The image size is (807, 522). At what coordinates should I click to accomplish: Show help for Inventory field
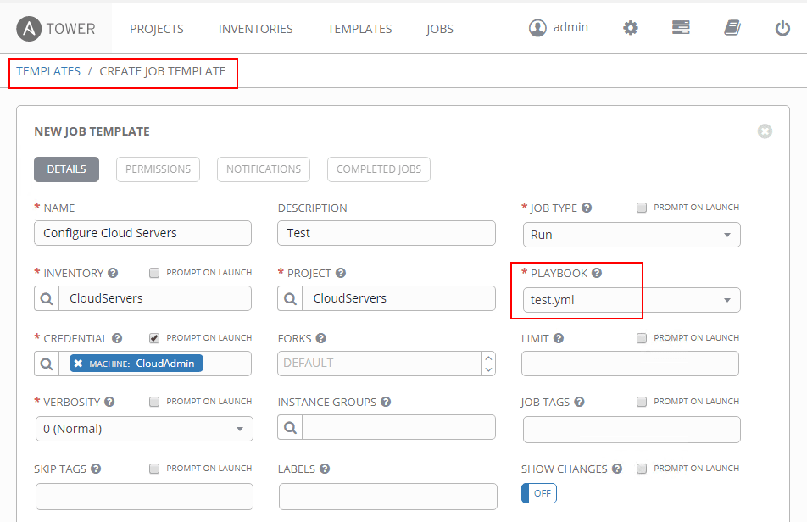[114, 273]
